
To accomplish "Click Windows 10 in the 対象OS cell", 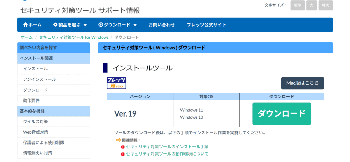I will (191, 117).
